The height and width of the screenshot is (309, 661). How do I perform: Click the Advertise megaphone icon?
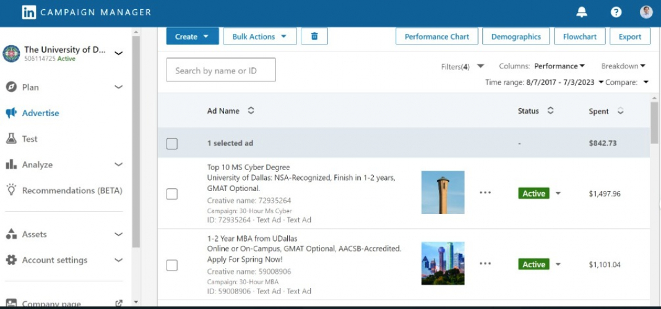[x=11, y=113]
